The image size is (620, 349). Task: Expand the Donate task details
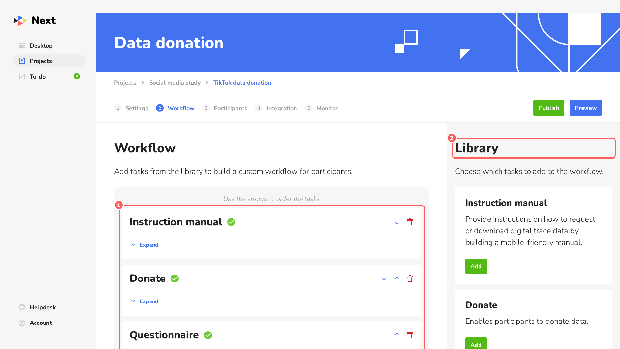pyautogui.click(x=144, y=301)
